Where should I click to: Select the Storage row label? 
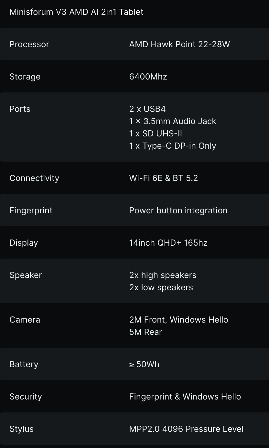pos(25,77)
